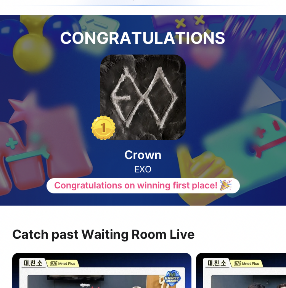Screen dimensions: 286x288
Task: Click the CONGRATULATIONS heading
Action: (x=143, y=38)
